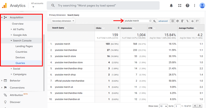Click the table filter search button
206x108 pixels.
click(154, 21)
